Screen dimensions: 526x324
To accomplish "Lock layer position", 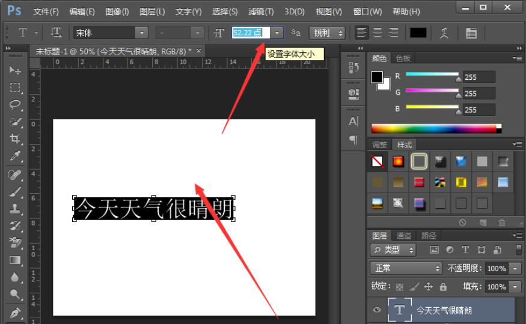I will [x=429, y=287].
